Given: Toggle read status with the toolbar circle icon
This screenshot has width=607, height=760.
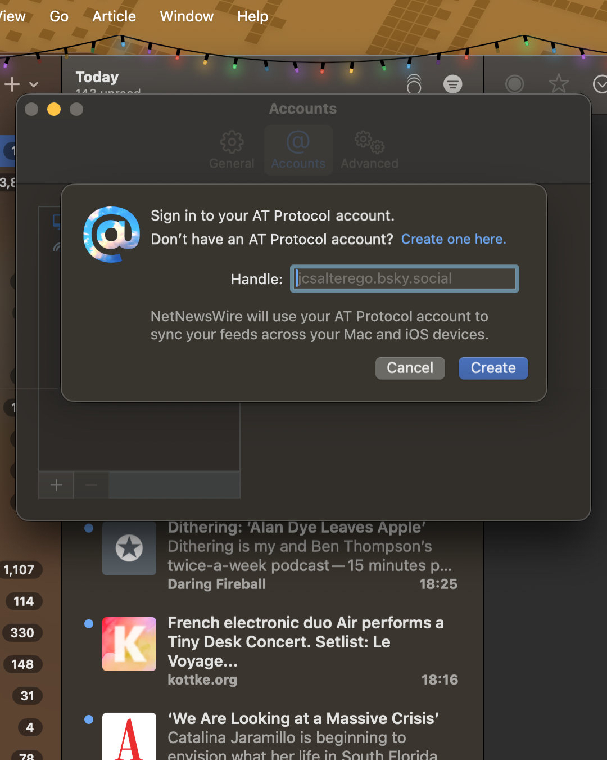Looking at the screenshot, I should (514, 84).
